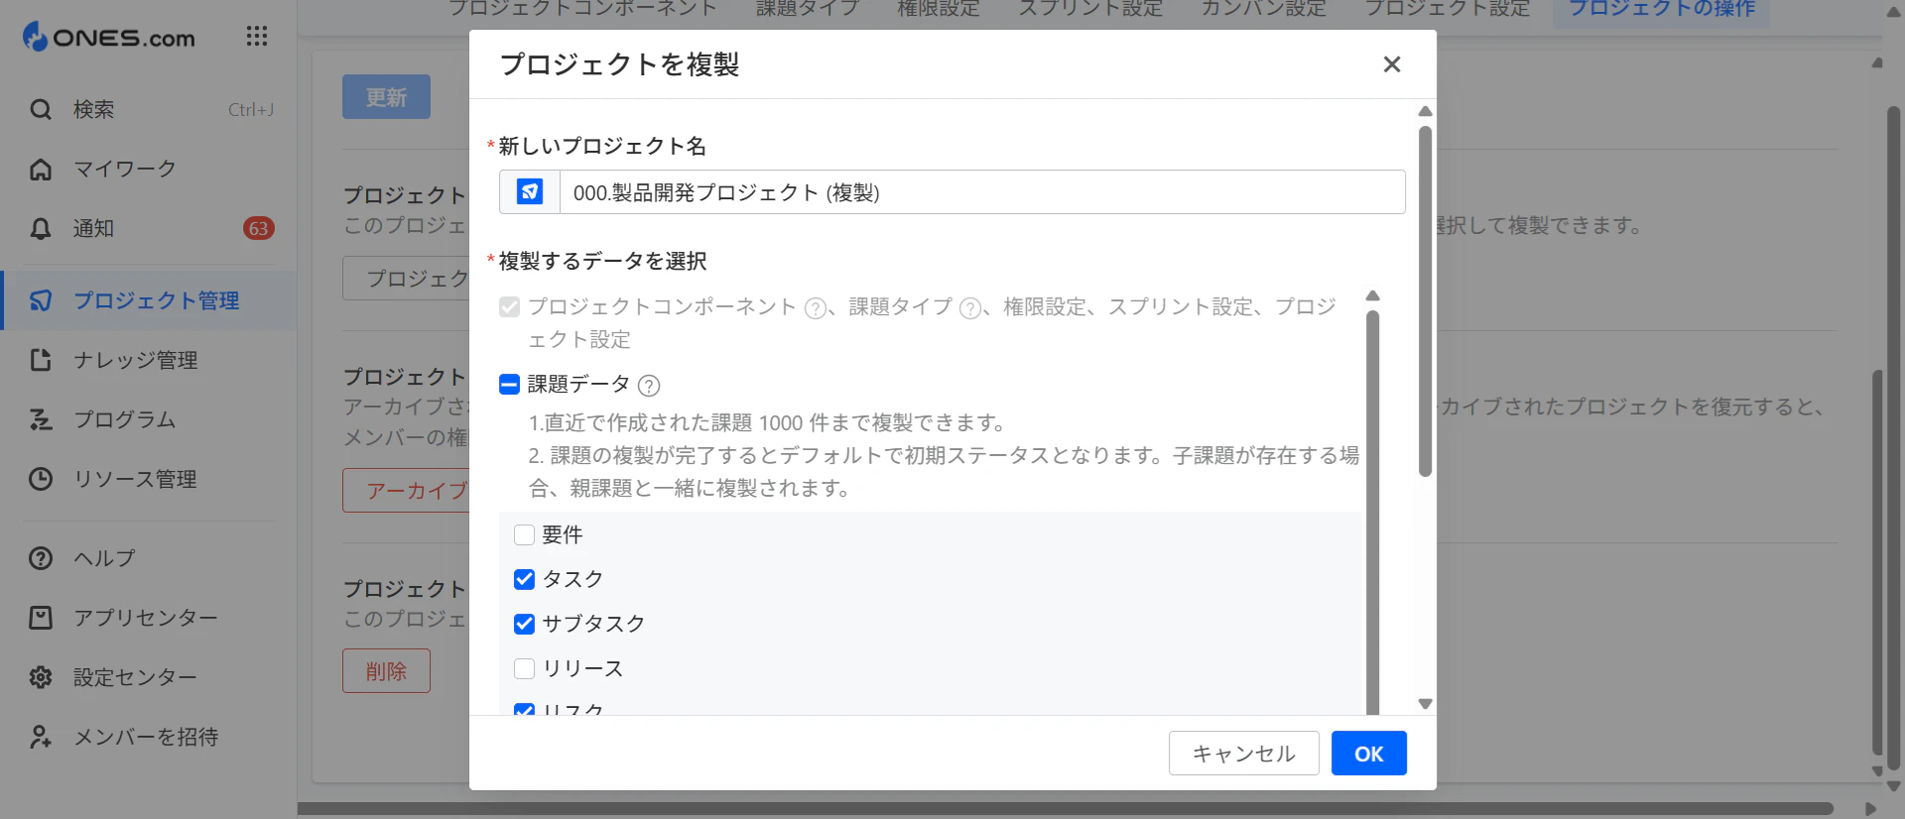
Task: Click the data list scrollbar up arrow
Action: [x=1373, y=295]
